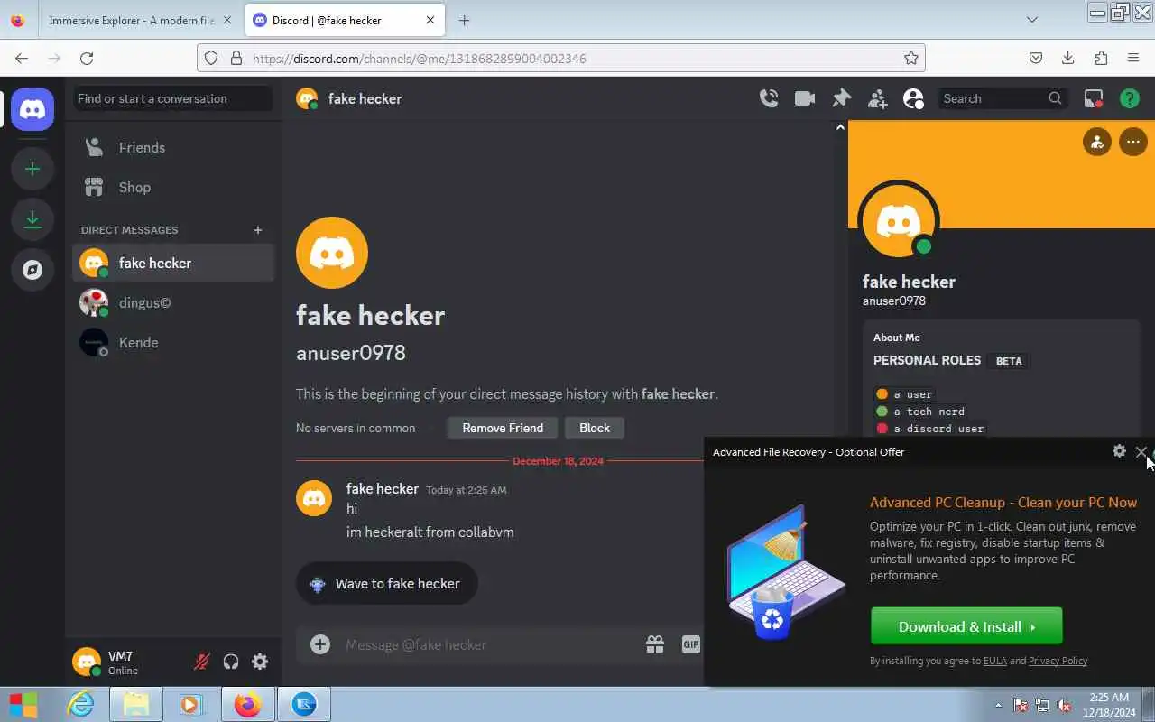Open Windows Start button
This screenshot has width=1155, height=722.
(23, 704)
